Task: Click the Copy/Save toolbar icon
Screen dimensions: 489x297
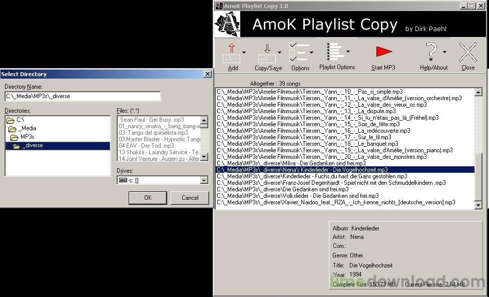Action: pos(267,53)
